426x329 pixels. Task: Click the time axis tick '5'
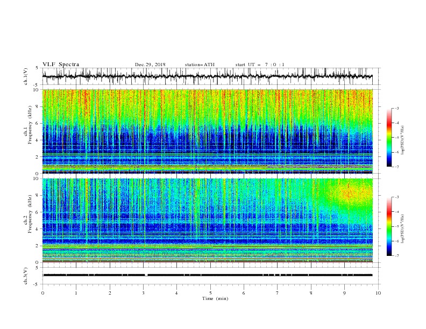point(210,293)
